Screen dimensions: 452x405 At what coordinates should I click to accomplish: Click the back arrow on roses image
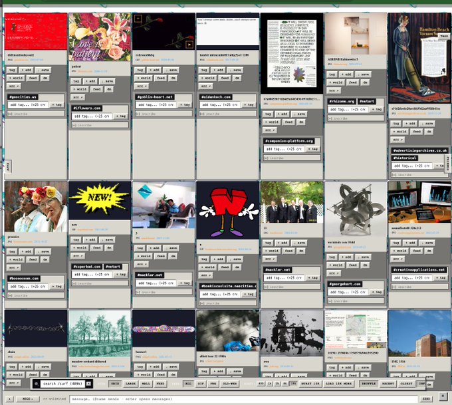pyautogui.click(x=138, y=19)
